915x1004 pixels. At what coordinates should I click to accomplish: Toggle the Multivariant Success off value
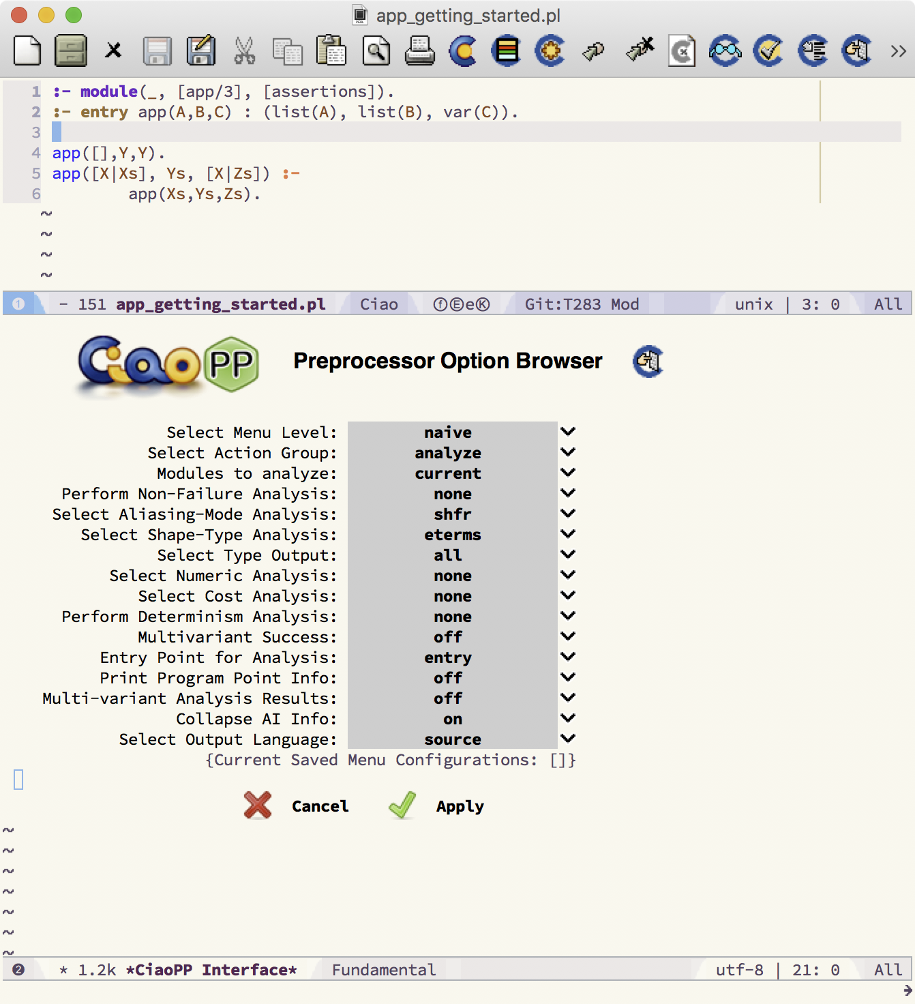[448, 637]
